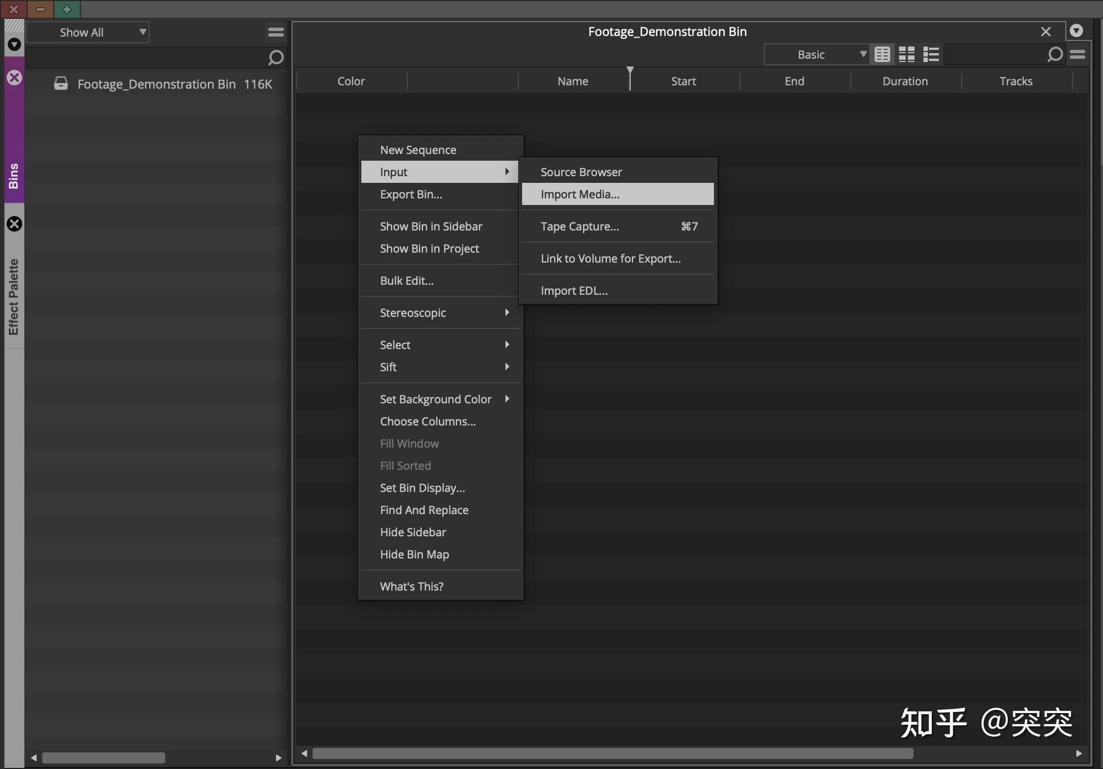The image size is (1103, 769).
Task: Click the bin search magnifier icon
Action: point(1055,54)
